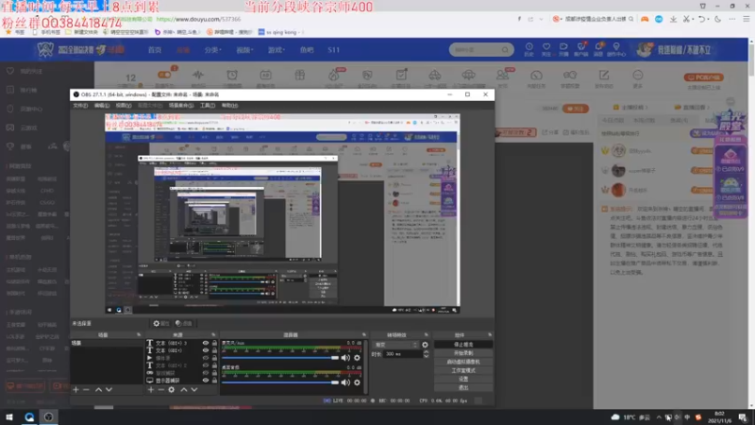Viewport: 755px width, 425px height.
Task: Pop out the Controls dock header icon
Action: pos(490,334)
